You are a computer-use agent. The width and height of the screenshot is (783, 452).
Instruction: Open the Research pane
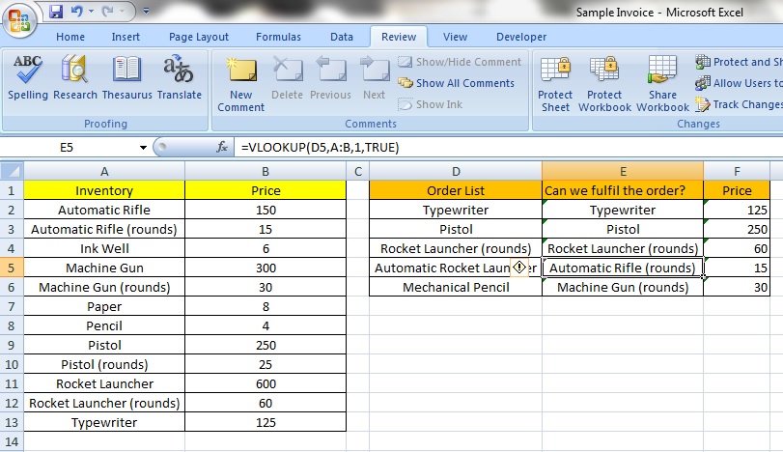click(75, 77)
